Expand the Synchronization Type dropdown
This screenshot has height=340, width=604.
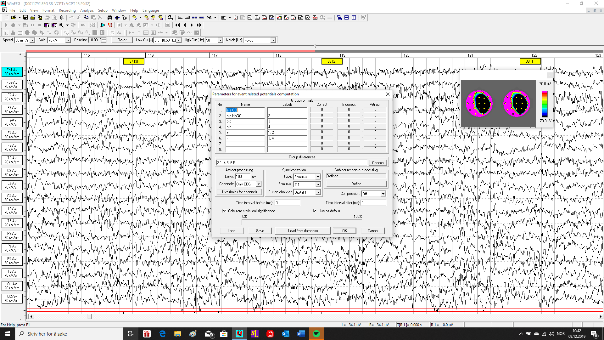[318, 177]
